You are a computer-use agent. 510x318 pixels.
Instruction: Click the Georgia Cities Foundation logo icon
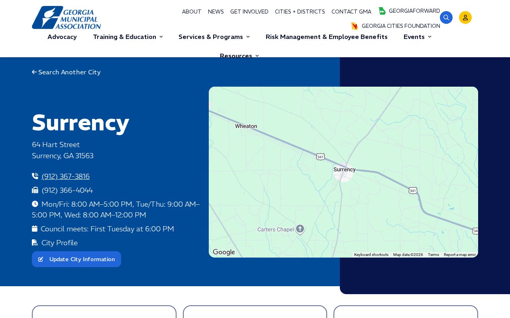[355, 26]
